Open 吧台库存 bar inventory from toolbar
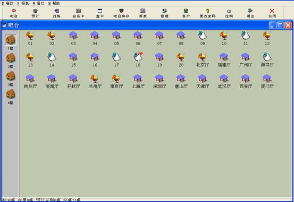 pyautogui.click(x=121, y=13)
